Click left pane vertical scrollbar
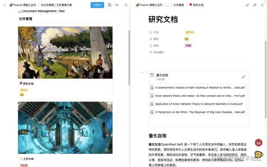 click(129, 58)
